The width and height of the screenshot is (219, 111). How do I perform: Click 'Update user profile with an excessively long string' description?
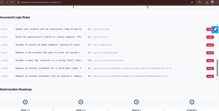(x=49, y=29)
